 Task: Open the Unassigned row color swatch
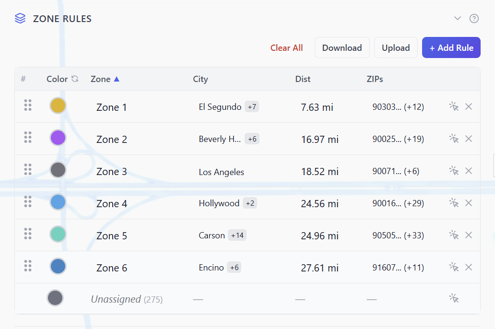[x=55, y=298]
